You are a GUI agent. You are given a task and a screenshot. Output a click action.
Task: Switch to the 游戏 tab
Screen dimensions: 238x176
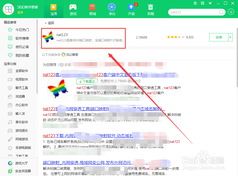(73, 10)
